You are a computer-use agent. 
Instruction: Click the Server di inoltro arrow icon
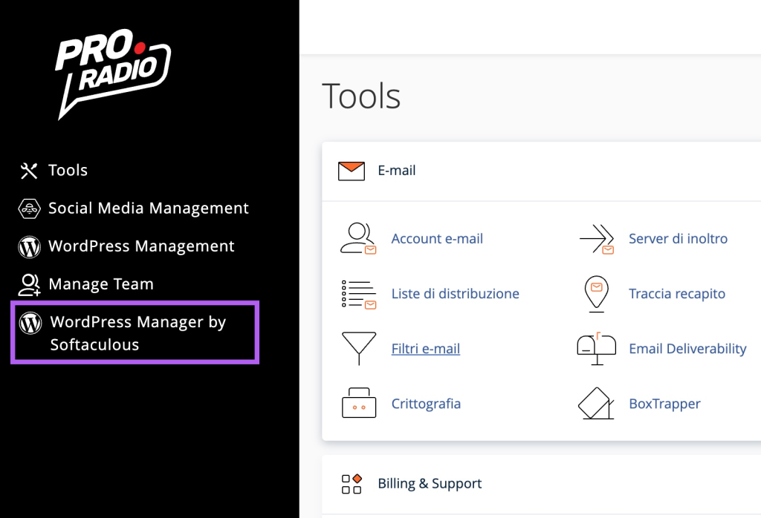point(596,239)
